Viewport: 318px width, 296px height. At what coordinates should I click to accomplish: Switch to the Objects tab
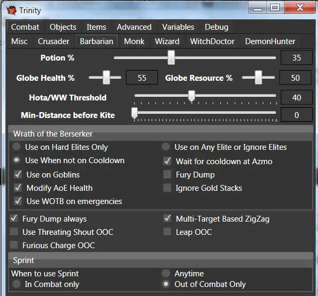point(63,27)
